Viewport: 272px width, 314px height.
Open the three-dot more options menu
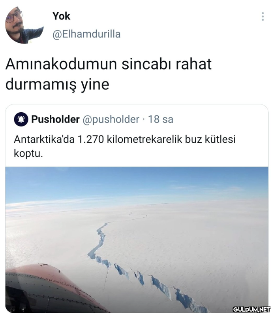pos(263,17)
